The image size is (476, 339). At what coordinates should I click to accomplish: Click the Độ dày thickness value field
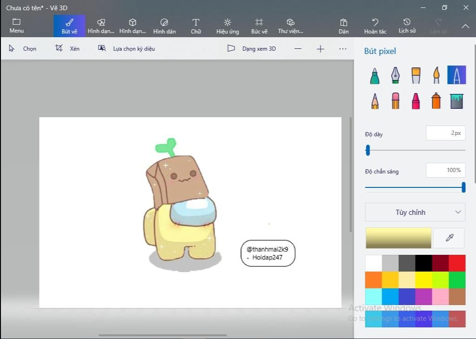[x=446, y=133]
